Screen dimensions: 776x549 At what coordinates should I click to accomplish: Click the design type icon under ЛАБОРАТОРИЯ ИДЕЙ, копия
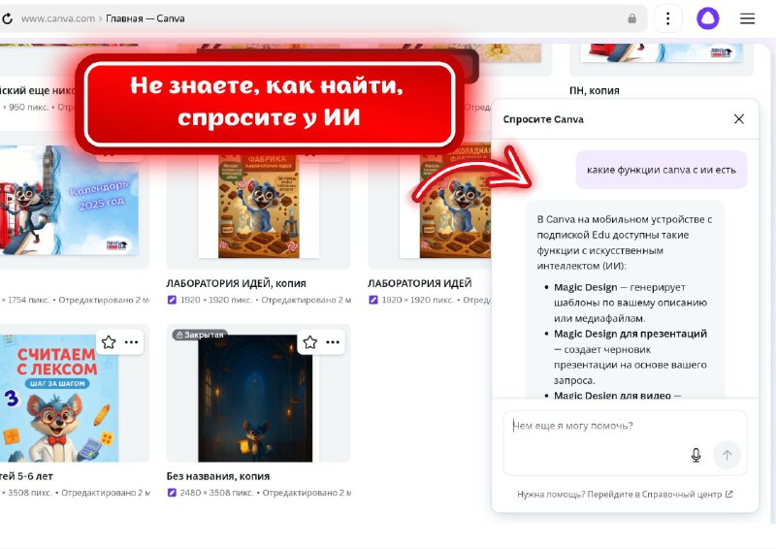point(172,300)
